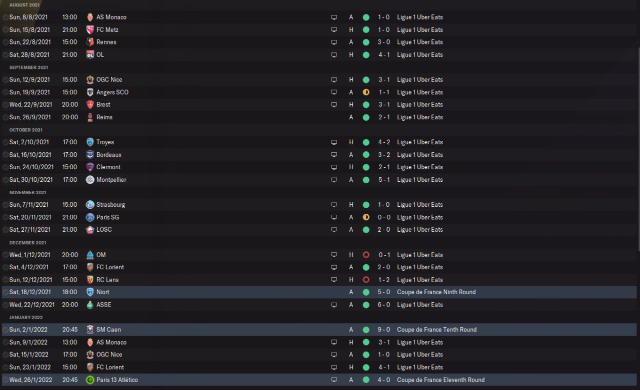Click the TV broadcast icon in the FC Metz row
Image resolution: width=640 pixels, height=390 pixels.
click(x=334, y=29)
